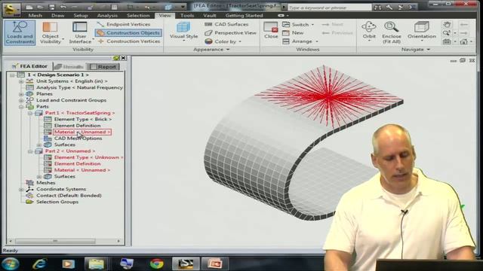Open PowerPoint from the taskbar
483x271 pixels.
pos(214,263)
